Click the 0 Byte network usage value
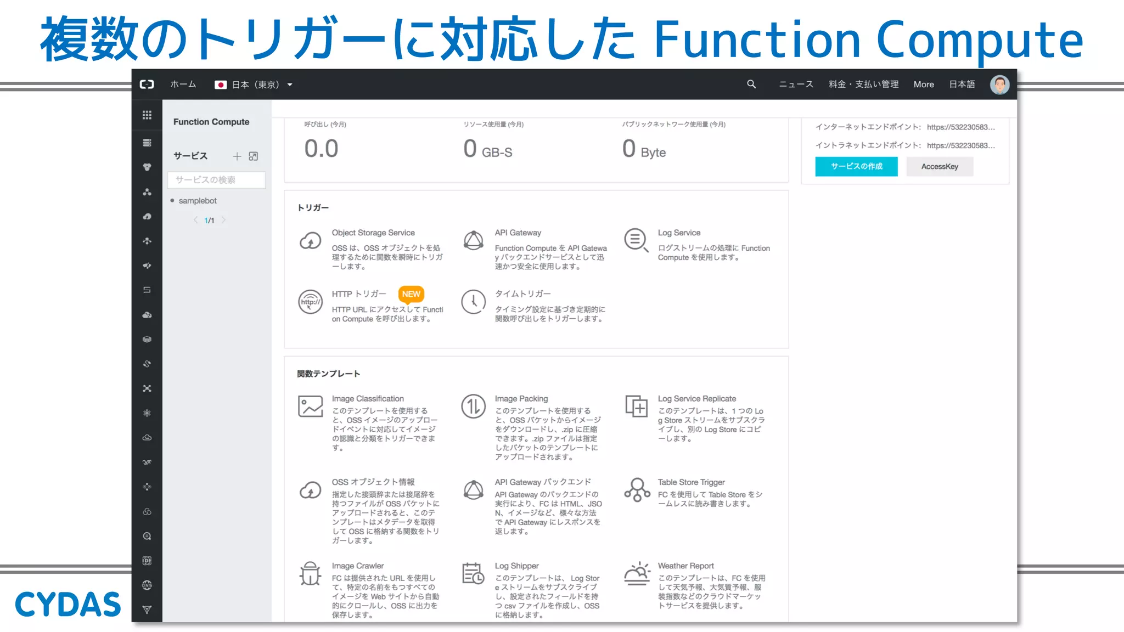 tap(644, 149)
